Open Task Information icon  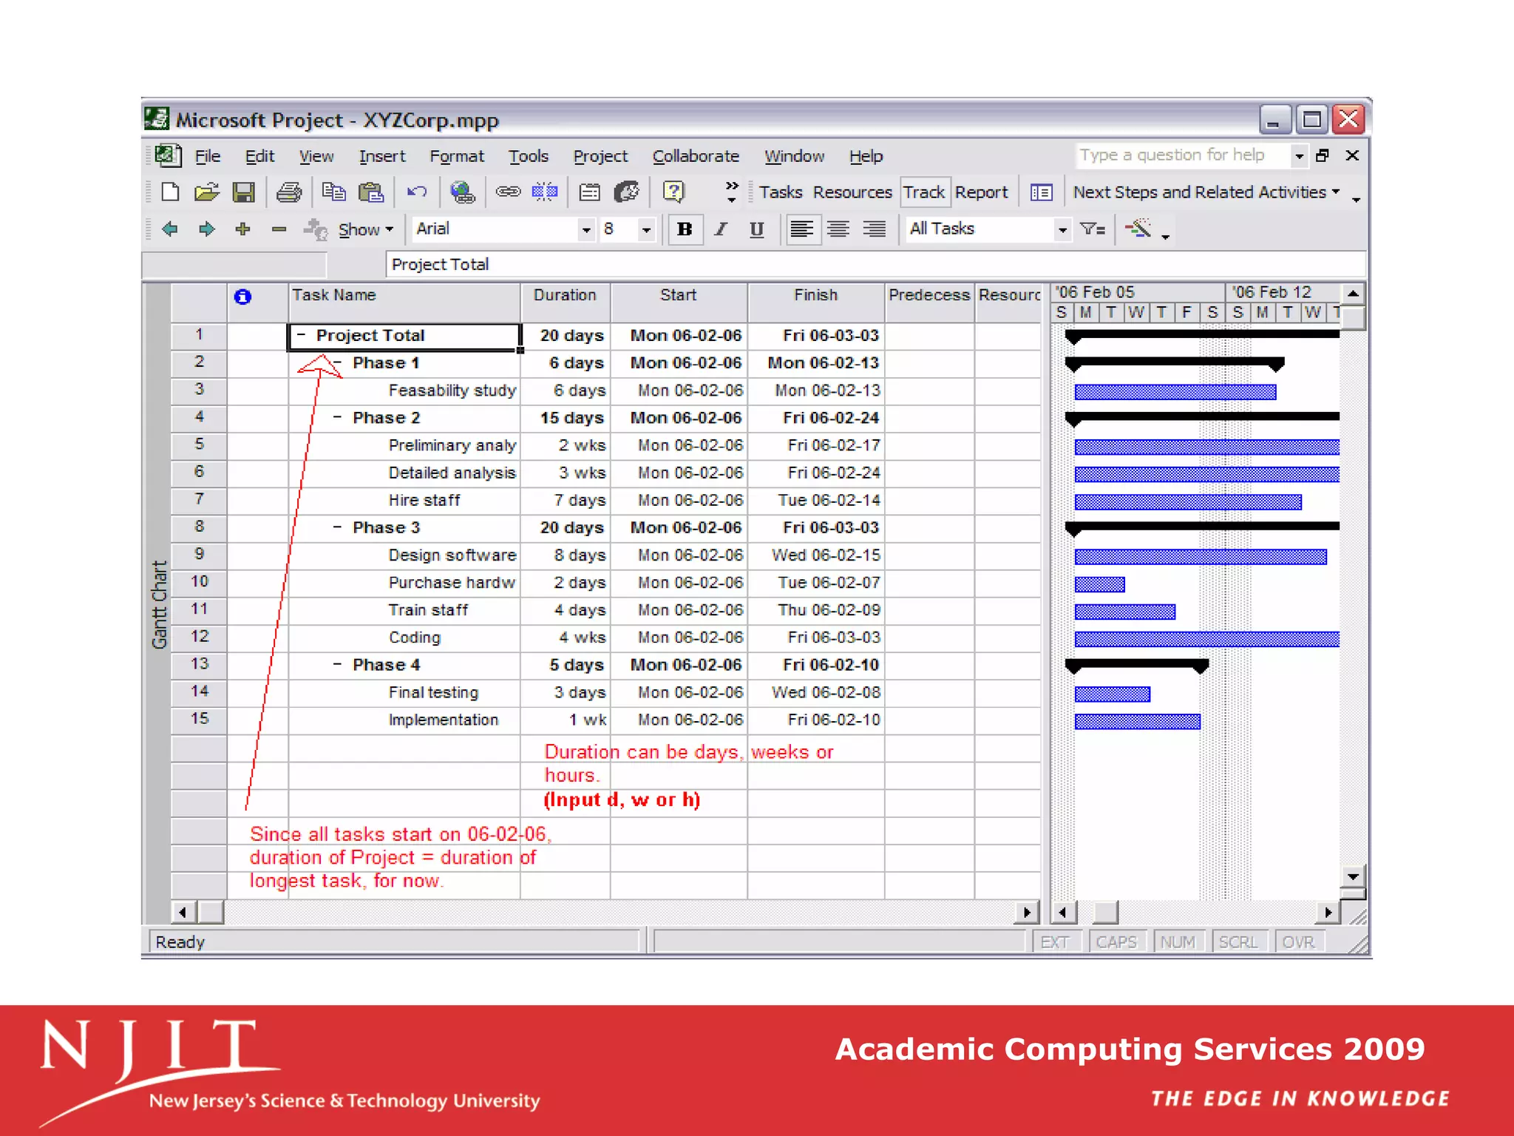point(589,192)
